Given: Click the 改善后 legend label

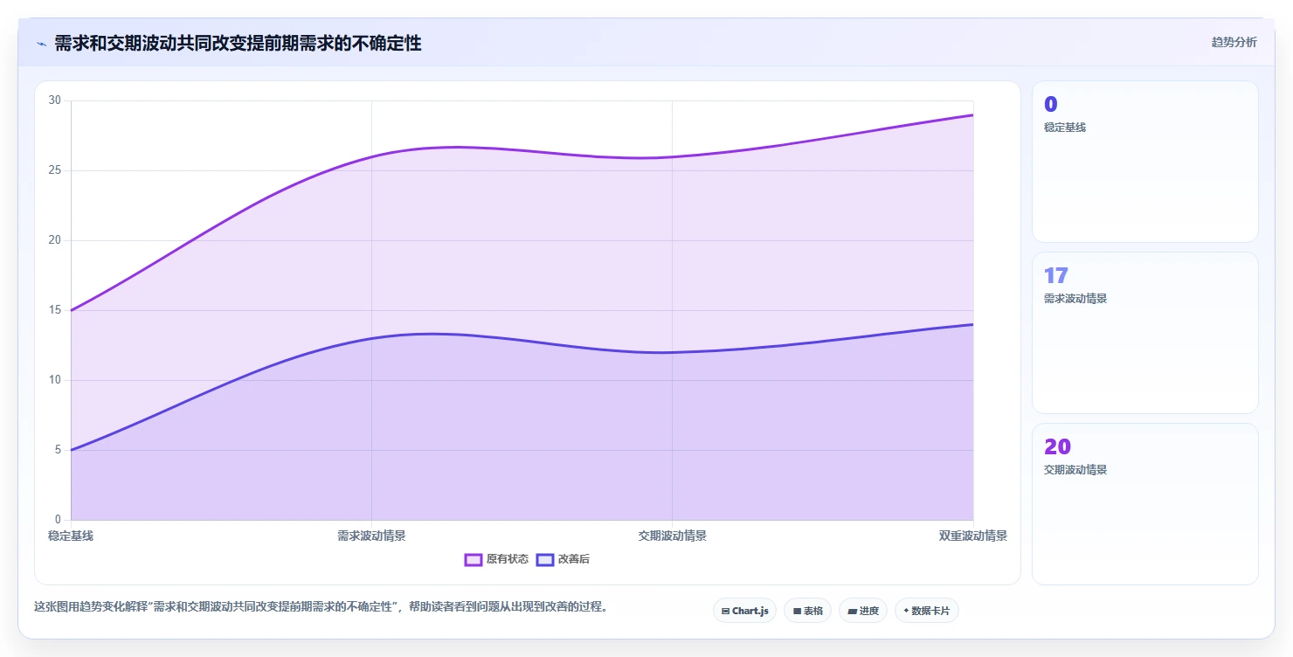Looking at the screenshot, I should (574, 559).
